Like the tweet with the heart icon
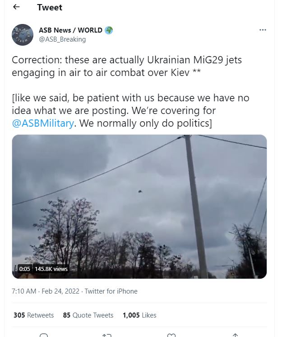The image size is (282, 337). tap(171, 335)
